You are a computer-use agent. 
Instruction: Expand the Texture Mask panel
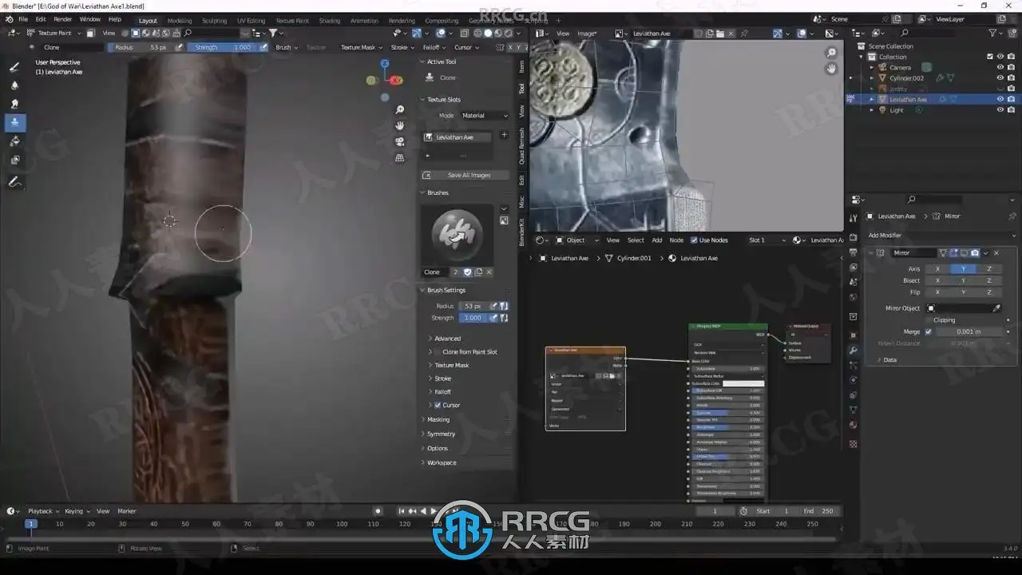451,366
